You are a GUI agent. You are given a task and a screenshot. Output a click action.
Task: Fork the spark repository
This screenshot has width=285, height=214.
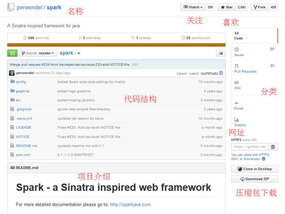pos(259,7)
